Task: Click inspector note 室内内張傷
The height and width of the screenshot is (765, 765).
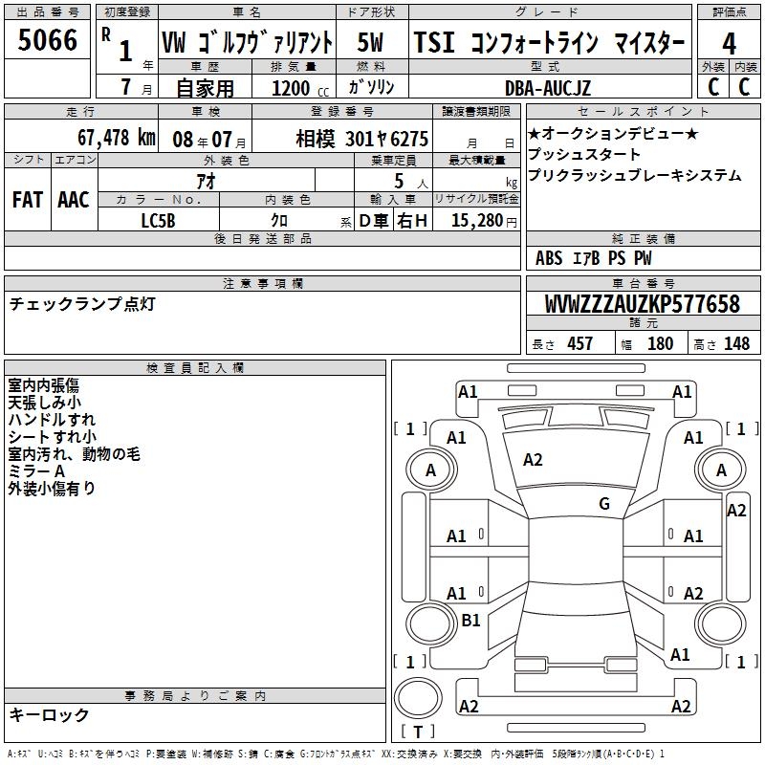Action: [43, 385]
